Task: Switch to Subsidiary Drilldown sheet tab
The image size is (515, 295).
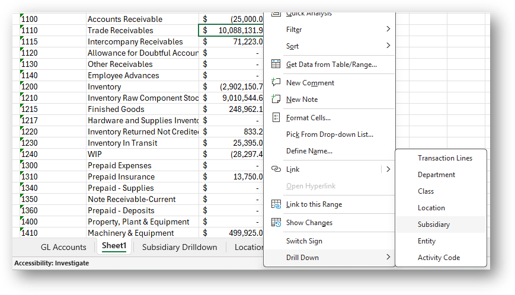Action: [179, 247]
